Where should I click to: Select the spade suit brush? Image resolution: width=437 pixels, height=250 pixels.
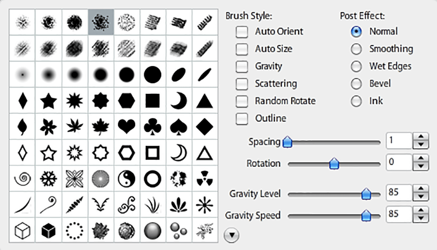click(x=178, y=127)
